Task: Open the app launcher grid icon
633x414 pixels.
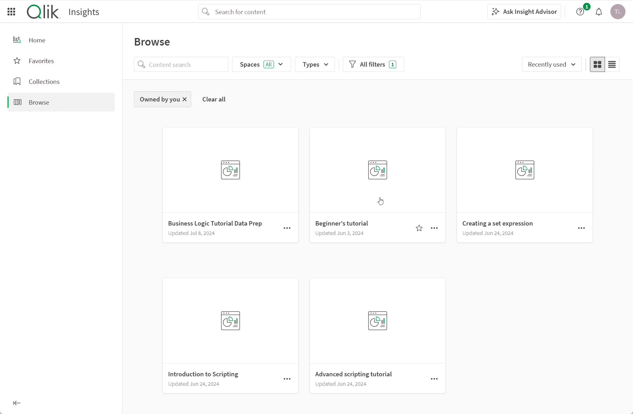Action: [11, 12]
